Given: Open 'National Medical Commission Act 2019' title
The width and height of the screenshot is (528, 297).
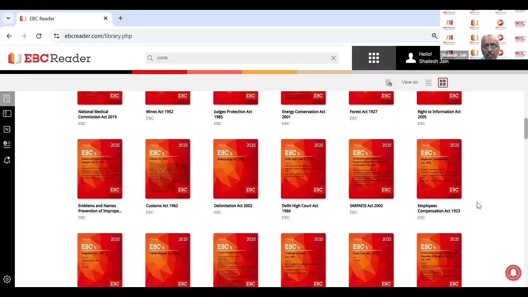Looking at the screenshot, I should pos(97,114).
